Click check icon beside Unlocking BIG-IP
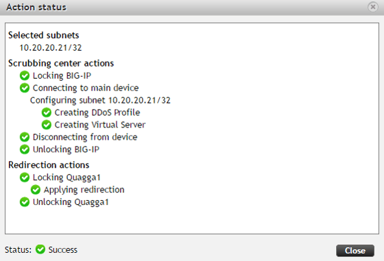The width and height of the screenshot is (384, 261). tap(25, 149)
